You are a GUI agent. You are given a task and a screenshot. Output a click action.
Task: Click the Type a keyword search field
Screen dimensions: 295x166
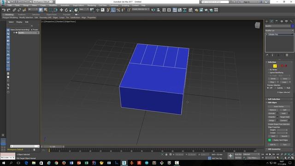pos(215,2)
